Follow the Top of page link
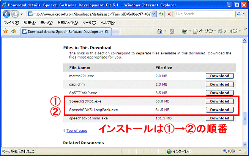Image resolution: width=249 pixels, height=156 pixels. click(77, 131)
